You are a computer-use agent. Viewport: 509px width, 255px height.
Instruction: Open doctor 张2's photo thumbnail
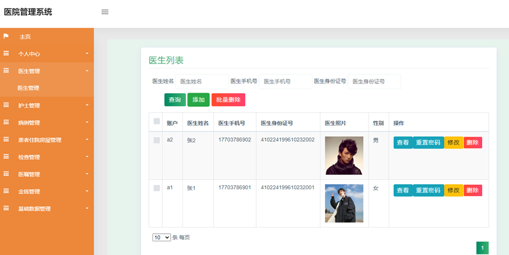point(344,155)
